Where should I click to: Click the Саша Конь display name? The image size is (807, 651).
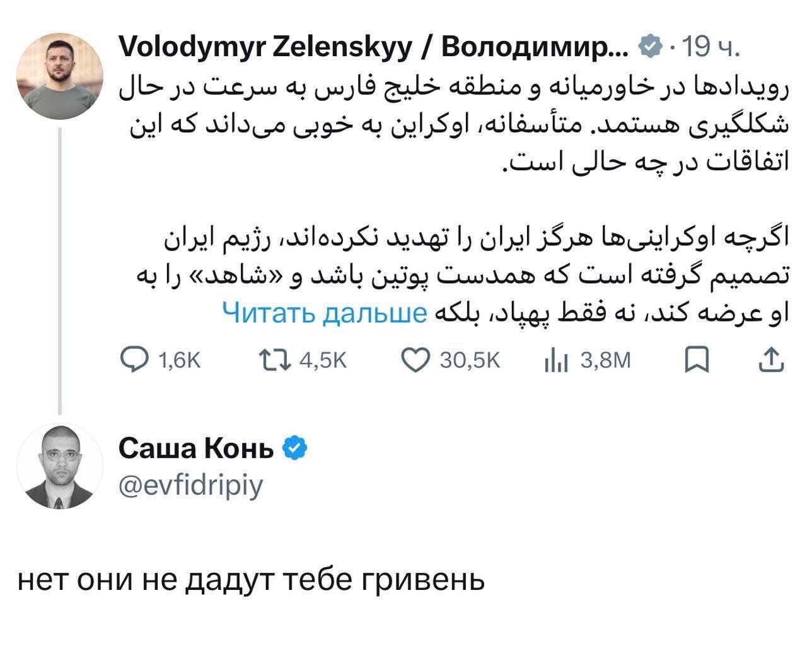click(196, 448)
